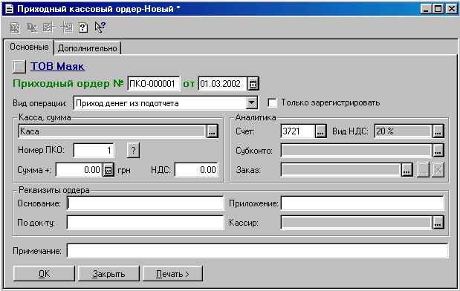
Task: Click the OK button
Action: click(44, 274)
